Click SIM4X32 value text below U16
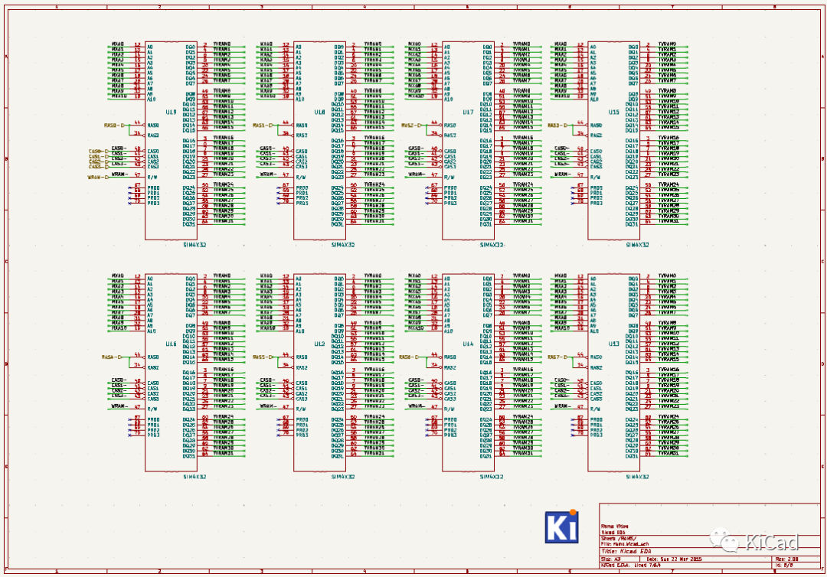Image resolution: width=827 pixels, height=577 pixels. [x=194, y=477]
